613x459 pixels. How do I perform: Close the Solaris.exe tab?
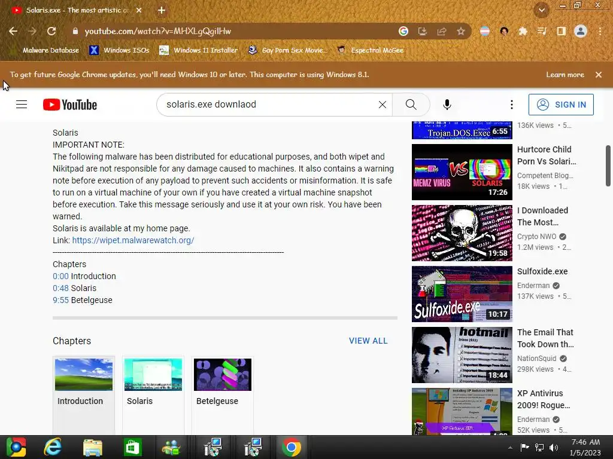pos(139,11)
